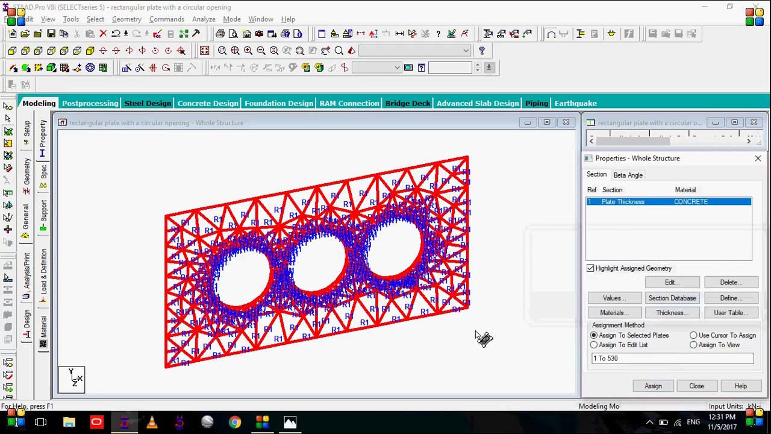Click the Nodes Cursor arrow in left toolbar
The image size is (771, 434).
(8, 106)
